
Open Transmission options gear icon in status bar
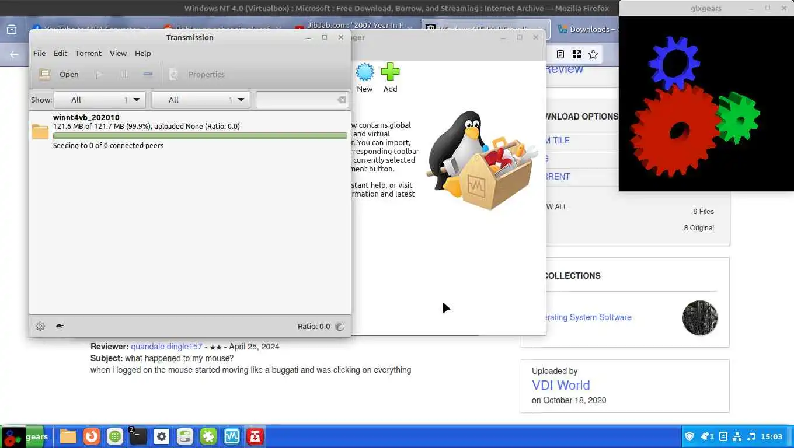pos(40,326)
